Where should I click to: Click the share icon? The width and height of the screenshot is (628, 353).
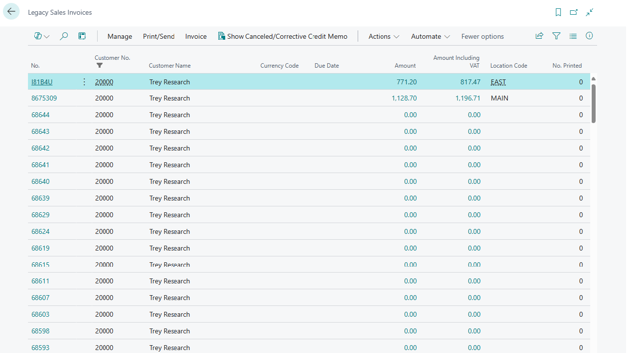click(x=539, y=36)
